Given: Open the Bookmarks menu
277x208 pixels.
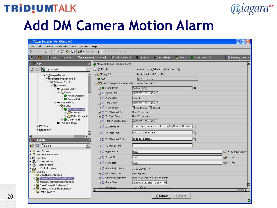Looking at the screenshot, I should click(62, 46).
